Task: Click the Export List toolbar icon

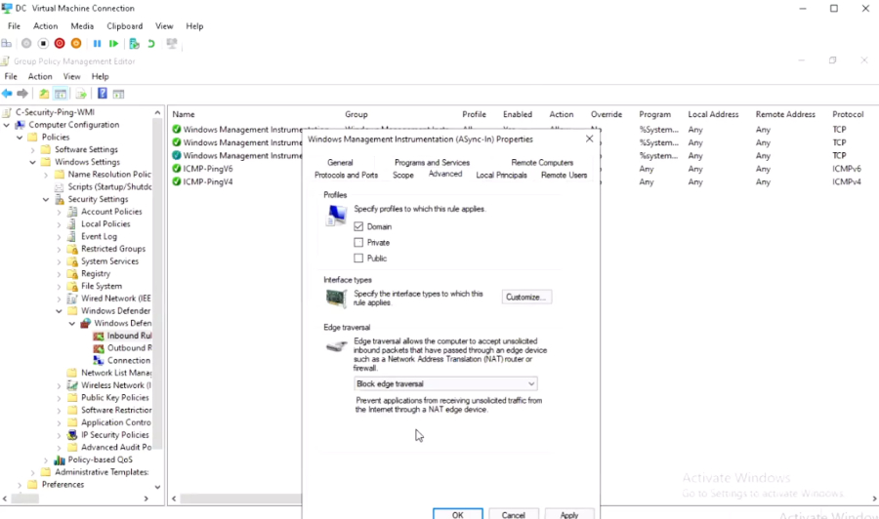Action: tap(81, 94)
